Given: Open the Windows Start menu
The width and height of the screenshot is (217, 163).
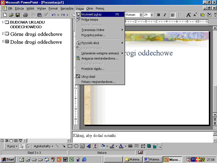Looking at the screenshot, I should point(8,159).
